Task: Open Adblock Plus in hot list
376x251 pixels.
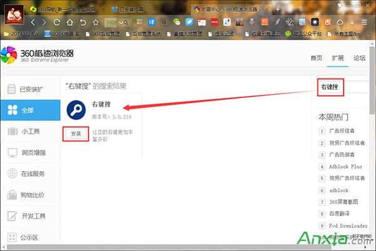Action: [x=345, y=166]
